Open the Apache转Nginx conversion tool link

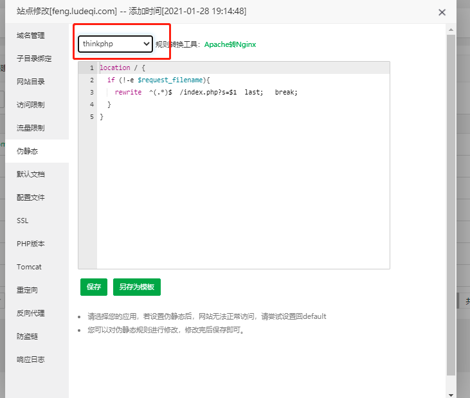tap(230, 44)
